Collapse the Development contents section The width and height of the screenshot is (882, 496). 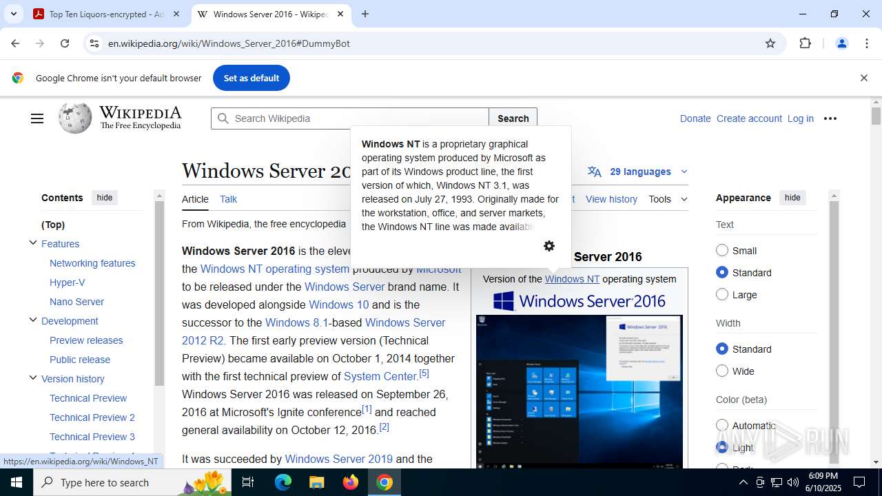32,320
